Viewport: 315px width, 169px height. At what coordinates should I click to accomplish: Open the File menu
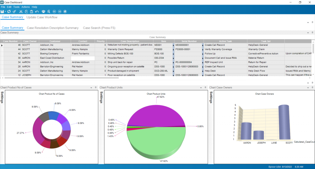point(3,7)
